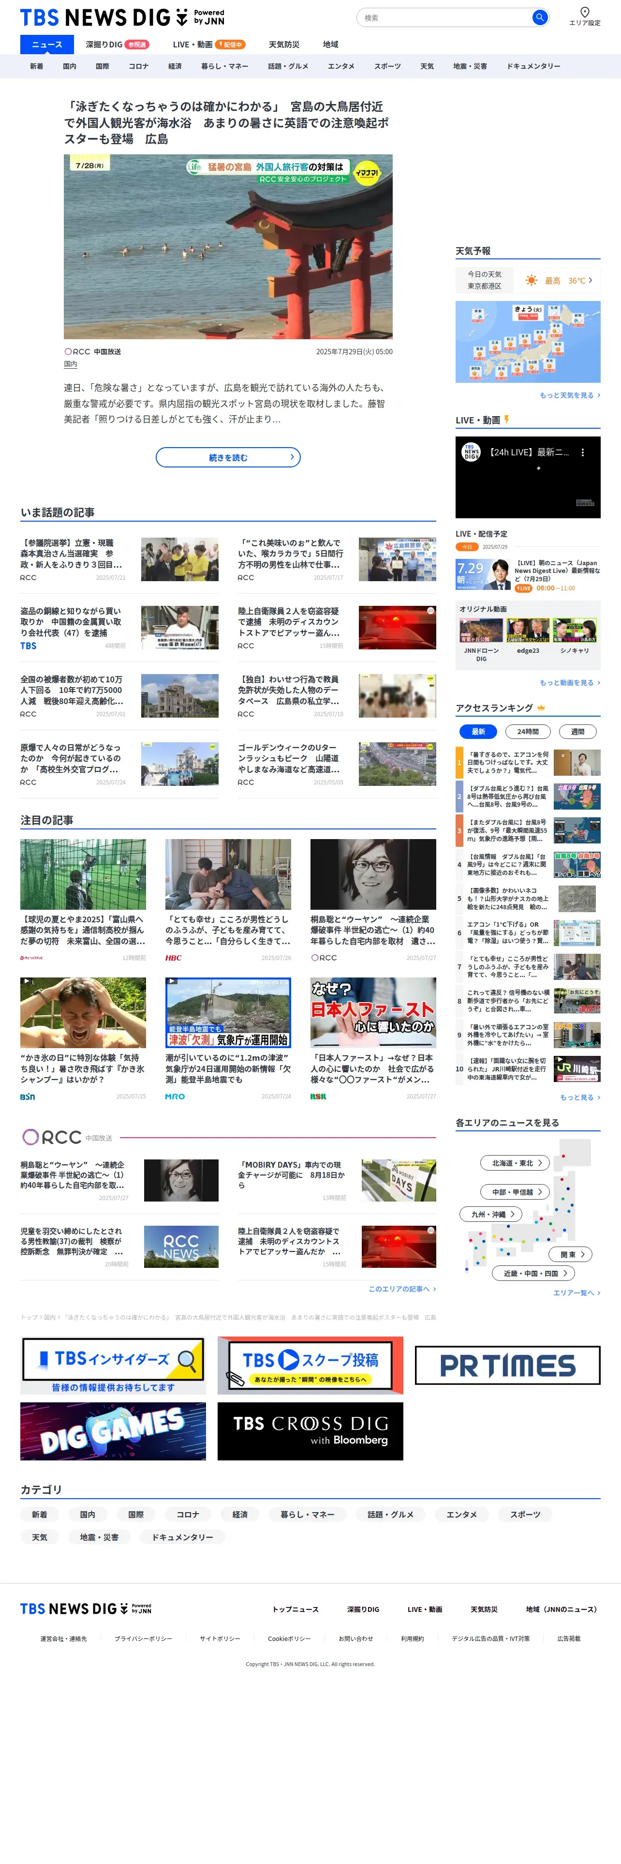
Task: Switch to the 深掘りDIG tab
Action: pyautogui.click(x=117, y=44)
